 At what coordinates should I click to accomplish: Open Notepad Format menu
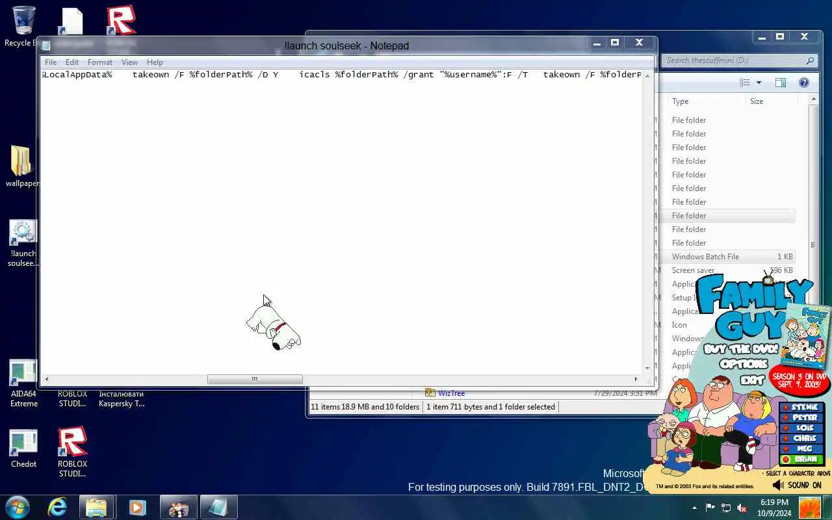coord(100,62)
